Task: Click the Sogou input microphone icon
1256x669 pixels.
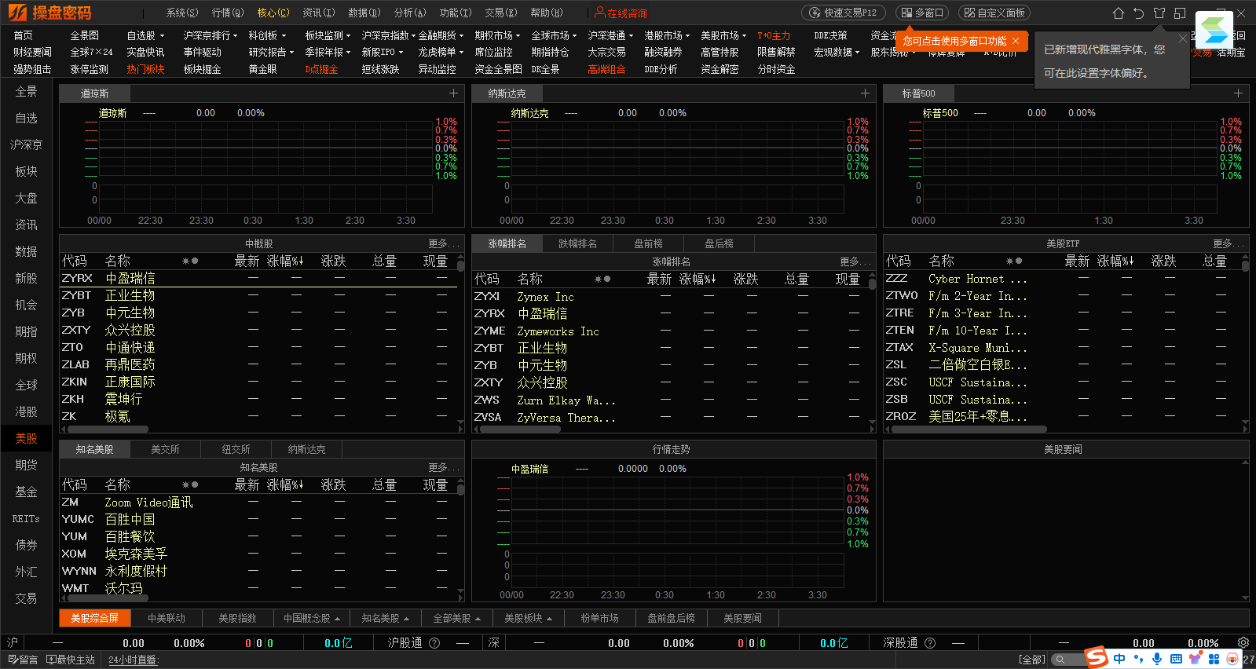Action: point(1156,659)
